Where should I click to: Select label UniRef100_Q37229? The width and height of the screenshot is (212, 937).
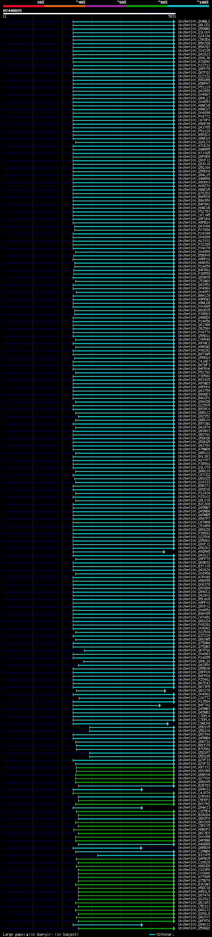tap(194, 636)
